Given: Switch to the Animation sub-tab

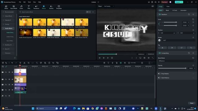Looking at the screenshot, I should 183,10.
